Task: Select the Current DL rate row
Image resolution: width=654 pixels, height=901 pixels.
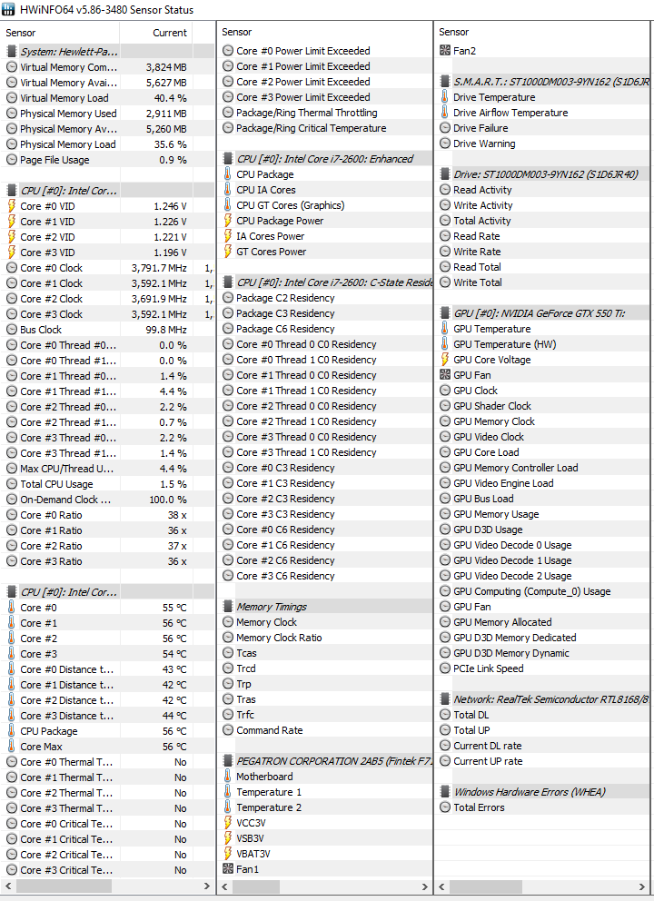Action: [x=543, y=746]
